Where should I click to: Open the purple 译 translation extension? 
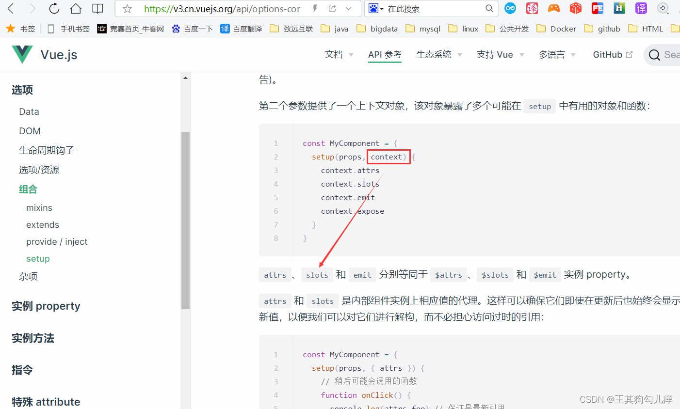[641, 8]
